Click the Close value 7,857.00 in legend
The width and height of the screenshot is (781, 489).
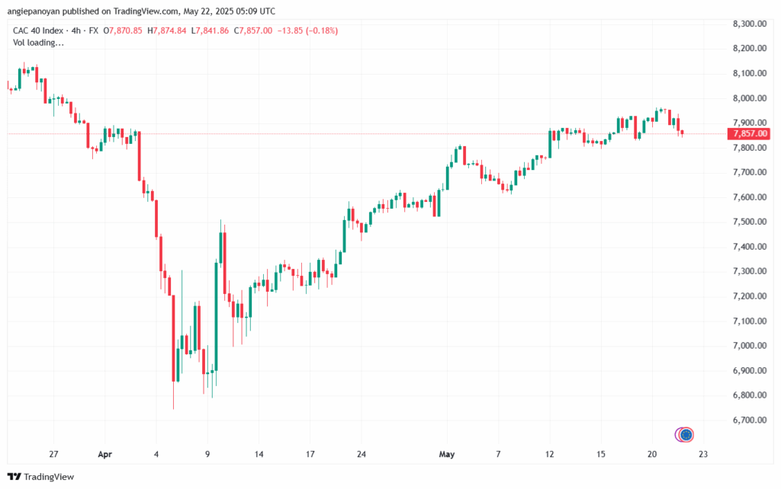256,30
